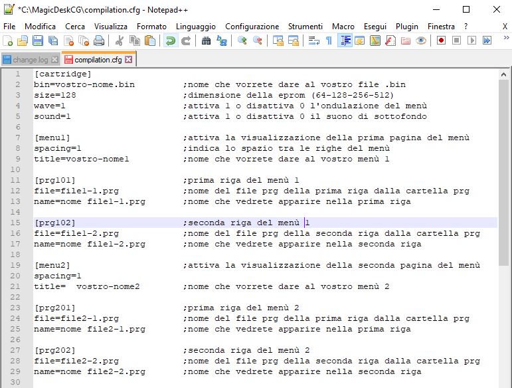Viewport: 512px width, 388px height.
Task: Open the Strumenti menu
Action: [x=305, y=27]
